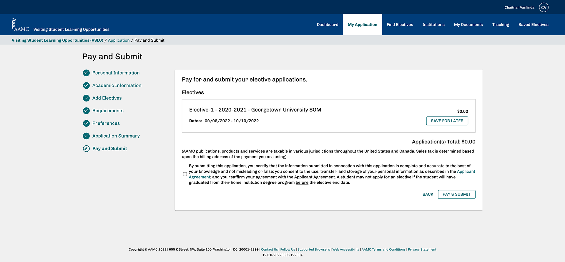Click the checkmark icon beside Personal Information
This screenshot has height=262, width=565.
(x=86, y=73)
